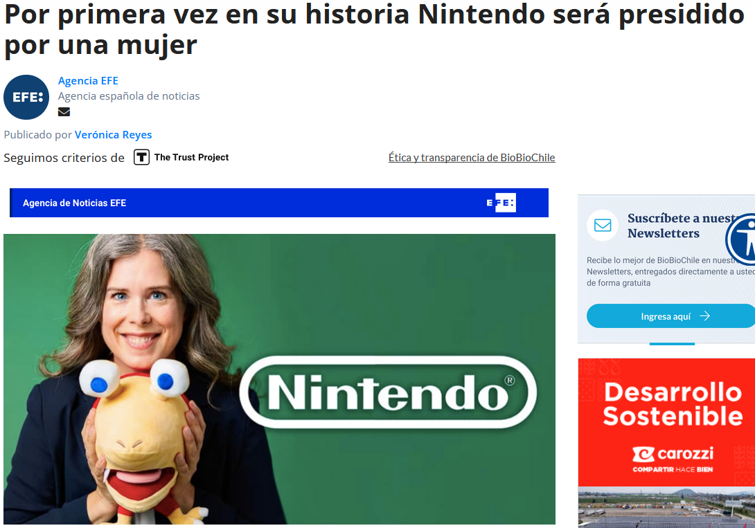
Task: Click the EFE round avatar logo
Action: click(26, 97)
